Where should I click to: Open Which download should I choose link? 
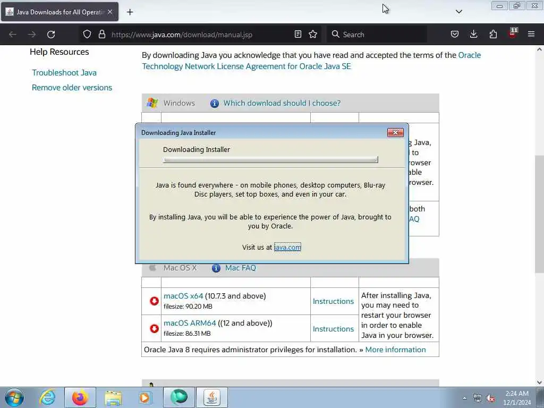[282, 103]
